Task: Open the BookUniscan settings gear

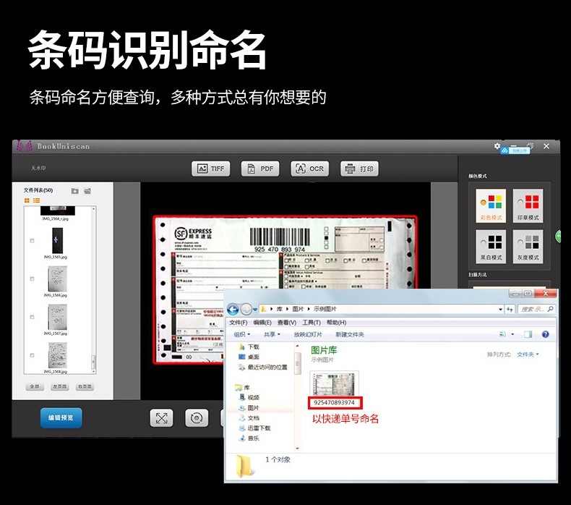Action: (497, 146)
